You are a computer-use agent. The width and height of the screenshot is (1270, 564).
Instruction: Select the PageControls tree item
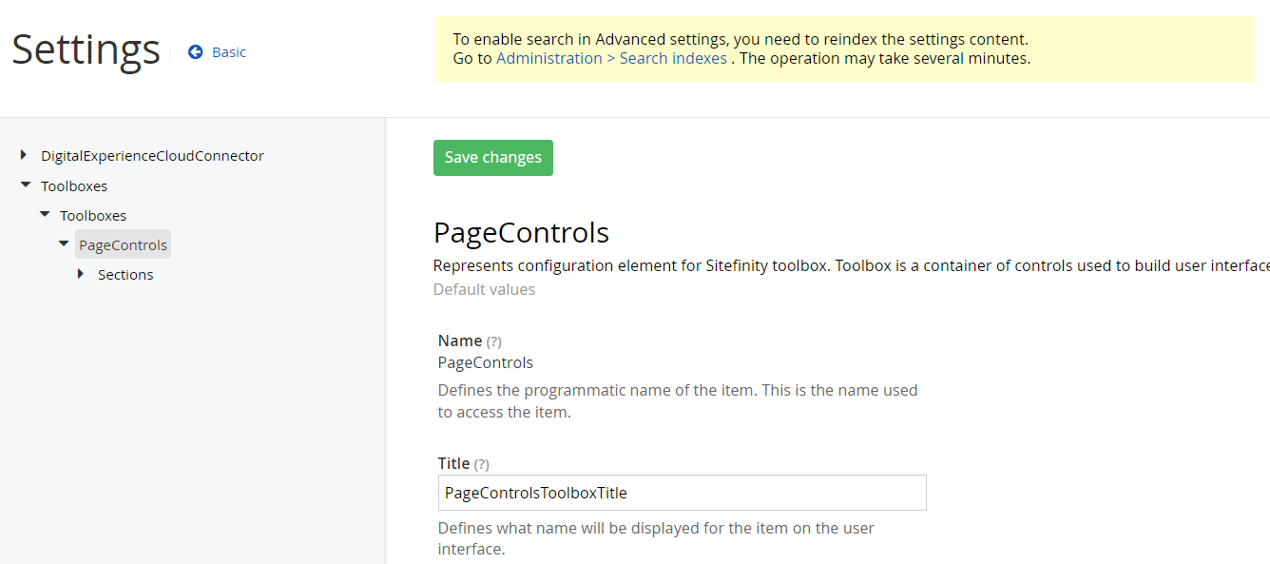point(123,243)
